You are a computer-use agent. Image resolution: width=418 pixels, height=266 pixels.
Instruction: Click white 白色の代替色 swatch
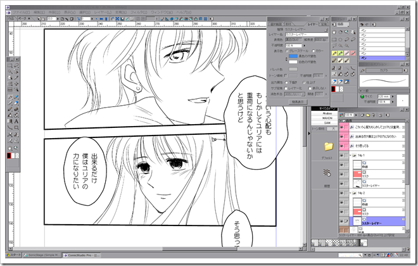pyautogui.click(x=293, y=62)
